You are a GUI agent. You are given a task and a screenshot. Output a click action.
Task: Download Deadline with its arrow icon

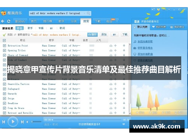(124, 103)
